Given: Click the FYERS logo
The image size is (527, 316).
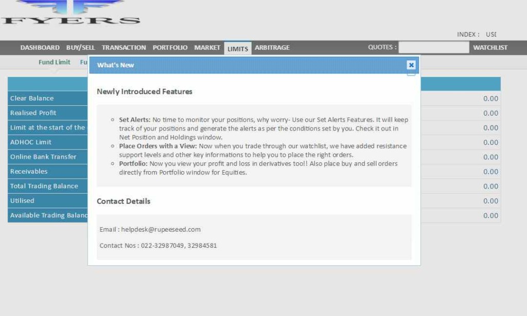Looking at the screenshot, I should click(x=71, y=14).
